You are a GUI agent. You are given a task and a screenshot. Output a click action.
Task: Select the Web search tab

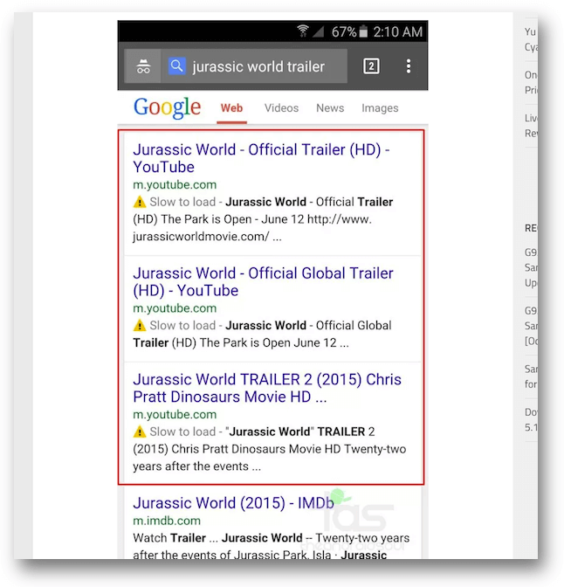(231, 108)
